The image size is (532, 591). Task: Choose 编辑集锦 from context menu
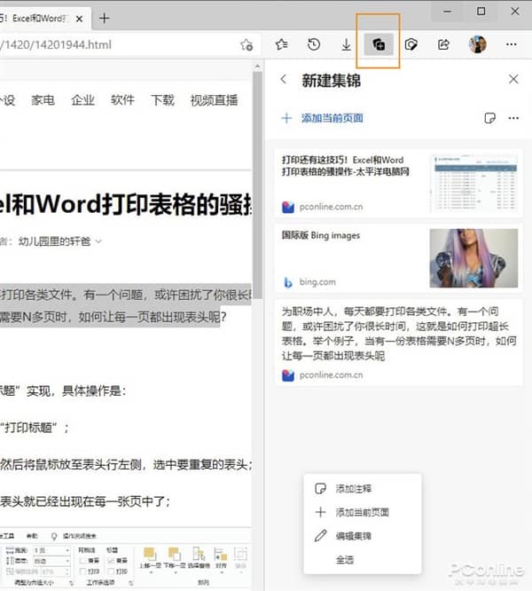[353, 536]
